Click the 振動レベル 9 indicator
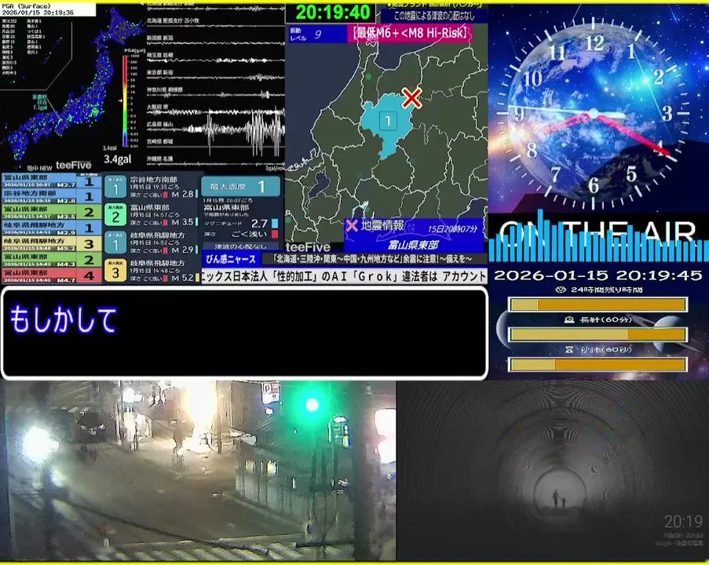The height and width of the screenshot is (565, 709). click(x=318, y=34)
